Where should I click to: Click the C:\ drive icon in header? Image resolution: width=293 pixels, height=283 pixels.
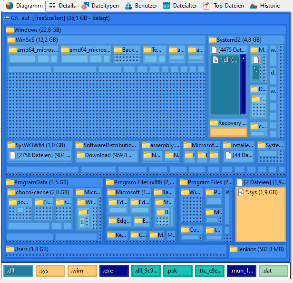pos(7,18)
